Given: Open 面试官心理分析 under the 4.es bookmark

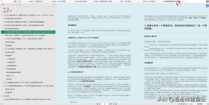Looking at the screenshot, I should coord(10,89).
